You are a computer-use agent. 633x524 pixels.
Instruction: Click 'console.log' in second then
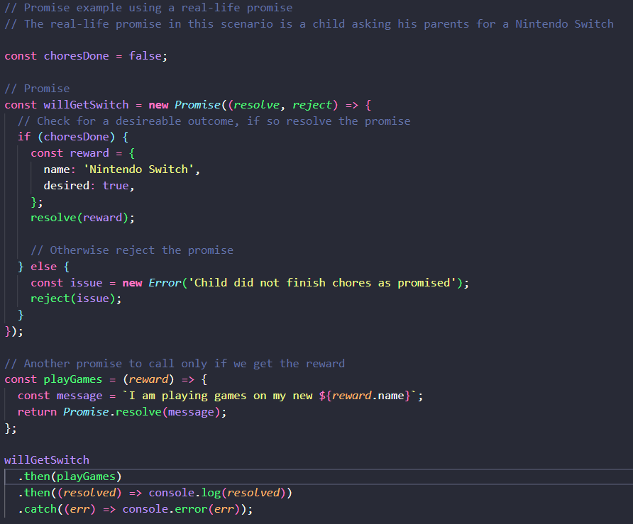(x=185, y=493)
